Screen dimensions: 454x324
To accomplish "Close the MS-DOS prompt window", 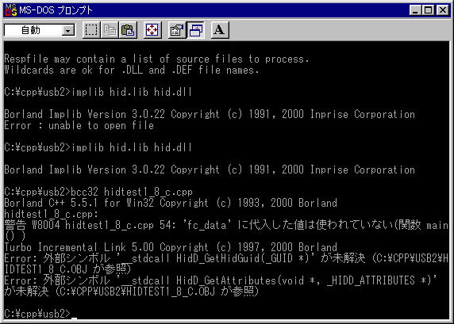I will [443, 10].
